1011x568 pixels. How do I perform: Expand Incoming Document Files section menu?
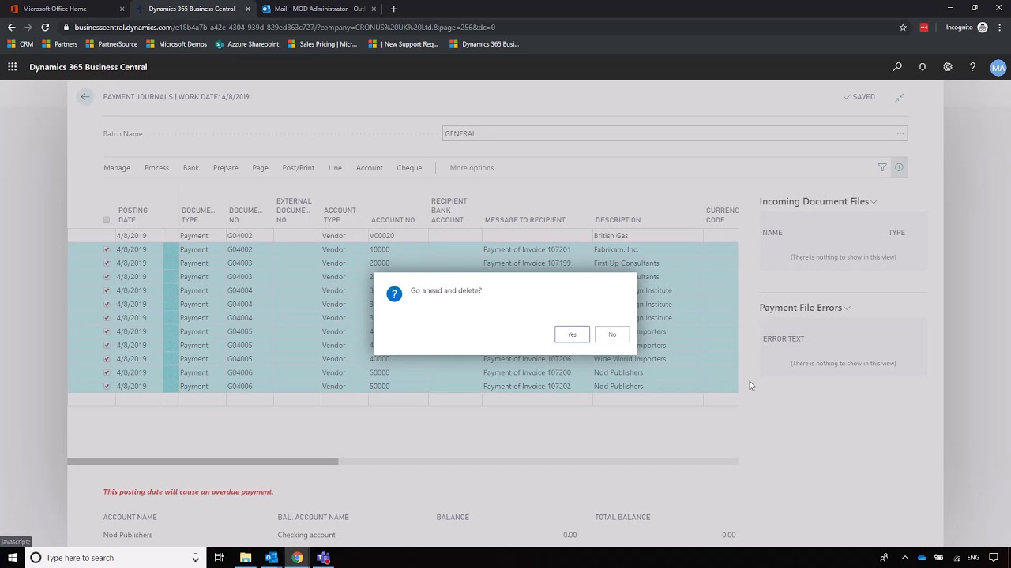click(874, 202)
